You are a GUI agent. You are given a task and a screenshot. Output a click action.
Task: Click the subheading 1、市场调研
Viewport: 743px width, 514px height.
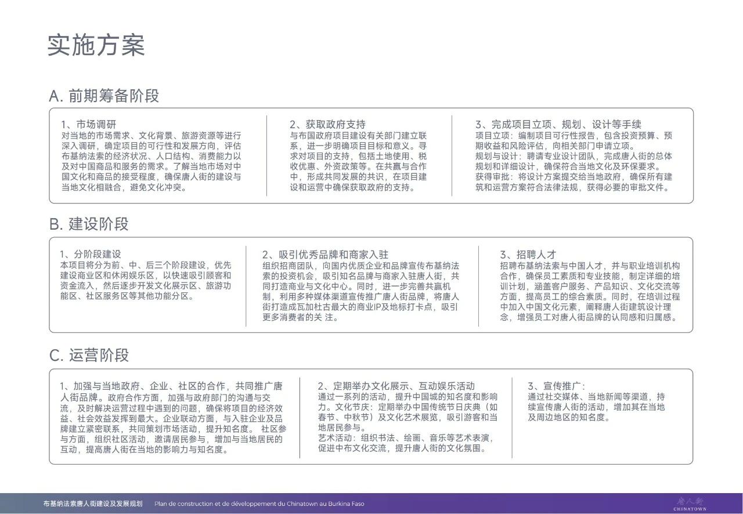[89, 125]
